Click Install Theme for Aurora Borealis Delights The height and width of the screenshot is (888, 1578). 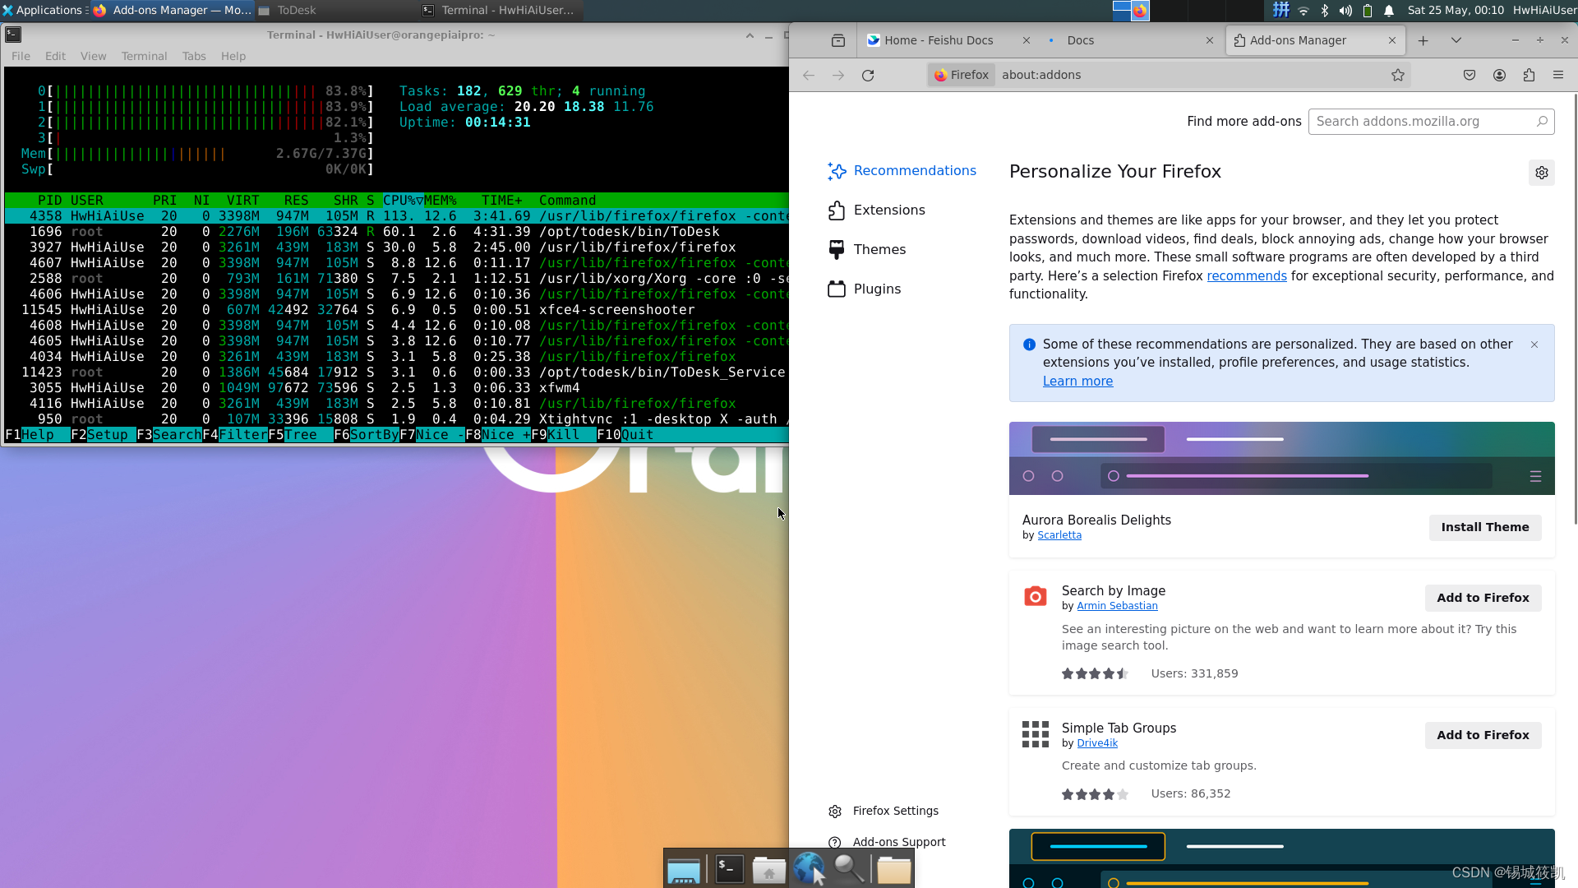tap(1484, 527)
